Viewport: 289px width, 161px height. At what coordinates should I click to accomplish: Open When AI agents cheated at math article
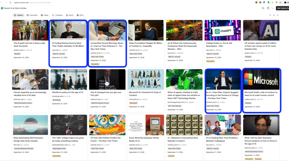pyautogui.click(x=184, y=91)
